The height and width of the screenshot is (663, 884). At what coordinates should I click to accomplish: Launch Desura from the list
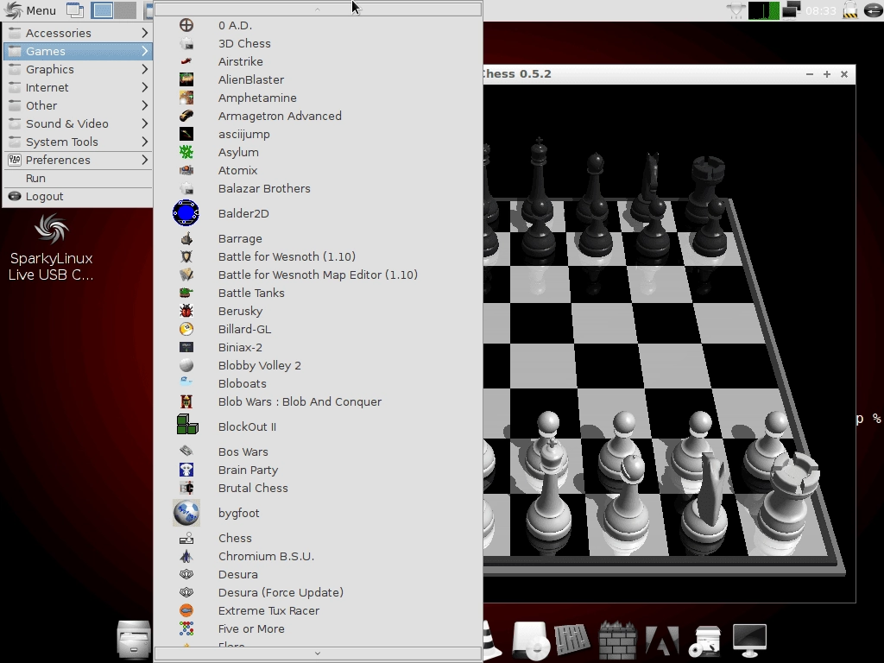318,574
